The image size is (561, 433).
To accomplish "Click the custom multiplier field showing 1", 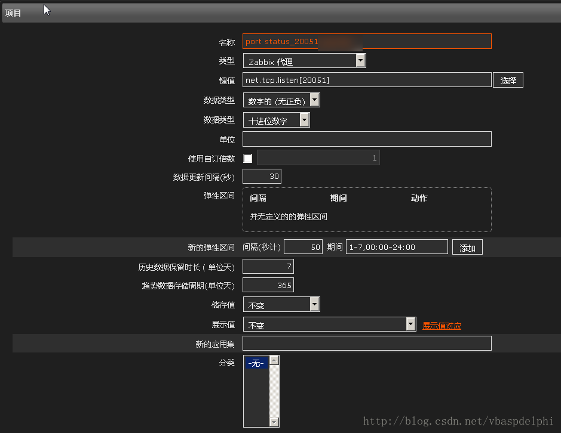I will coord(318,158).
